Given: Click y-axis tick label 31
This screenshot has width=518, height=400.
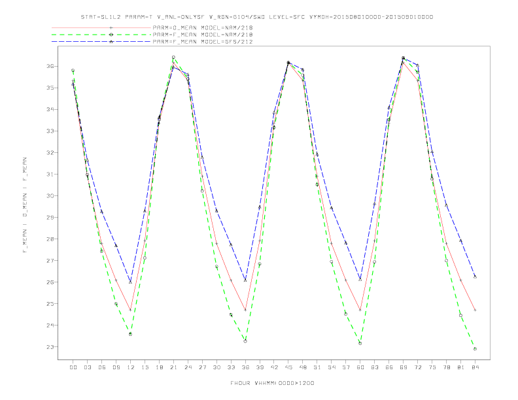Looking at the screenshot, I should (50, 175).
